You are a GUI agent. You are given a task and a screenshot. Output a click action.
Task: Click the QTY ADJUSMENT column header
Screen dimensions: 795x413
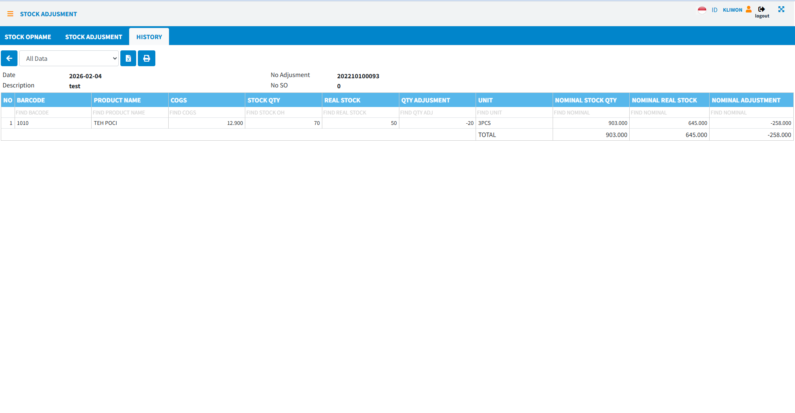437,100
